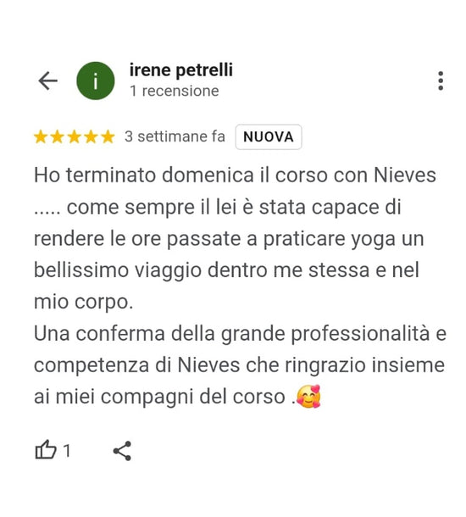Go back using the left arrow

click(x=48, y=81)
